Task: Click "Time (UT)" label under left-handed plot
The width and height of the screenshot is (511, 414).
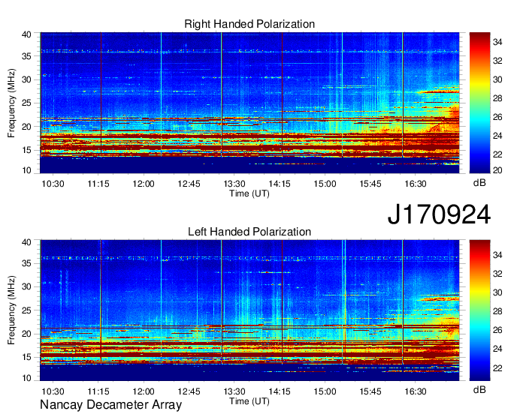Action: (249, 401)
